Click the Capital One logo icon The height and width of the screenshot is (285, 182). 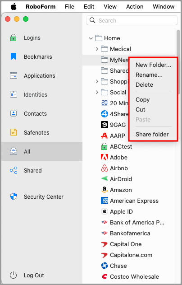(105, 244)
